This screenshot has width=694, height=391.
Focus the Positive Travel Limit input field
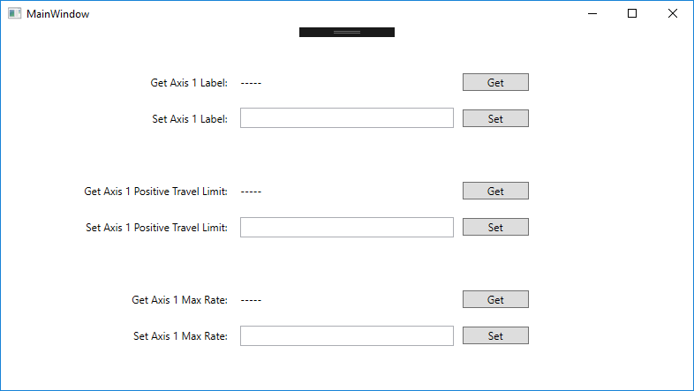click(x=346, y=228)
